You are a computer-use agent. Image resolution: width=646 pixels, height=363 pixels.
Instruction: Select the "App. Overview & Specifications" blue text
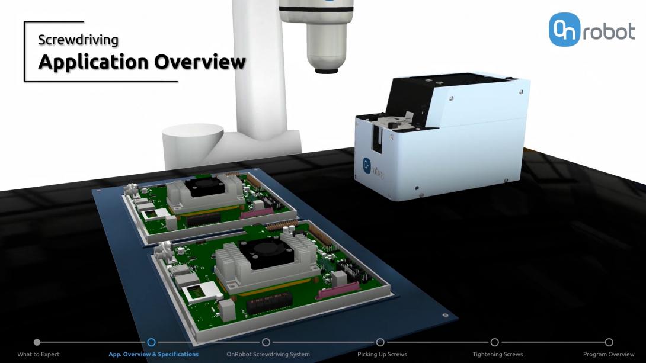(x=153, y=354)
